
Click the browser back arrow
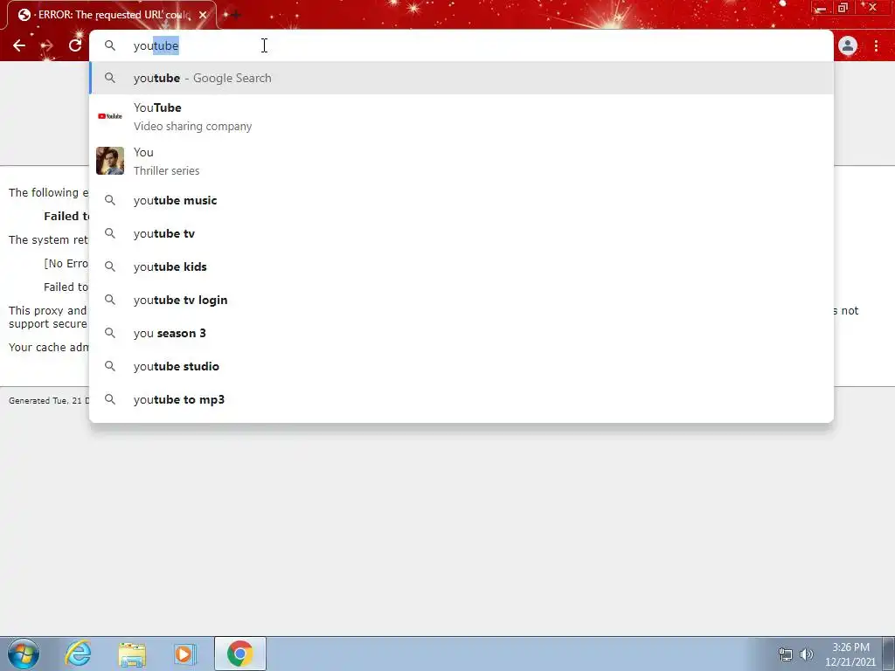click(x=19, y=45)
